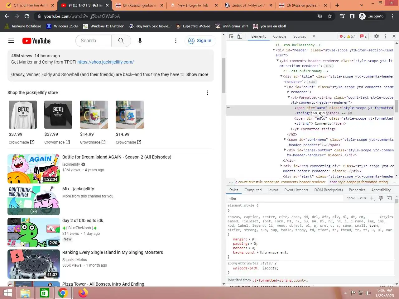Viewport: 399px width, 299px height.
Task: Go back to the previous page
Action: point(7,16)
